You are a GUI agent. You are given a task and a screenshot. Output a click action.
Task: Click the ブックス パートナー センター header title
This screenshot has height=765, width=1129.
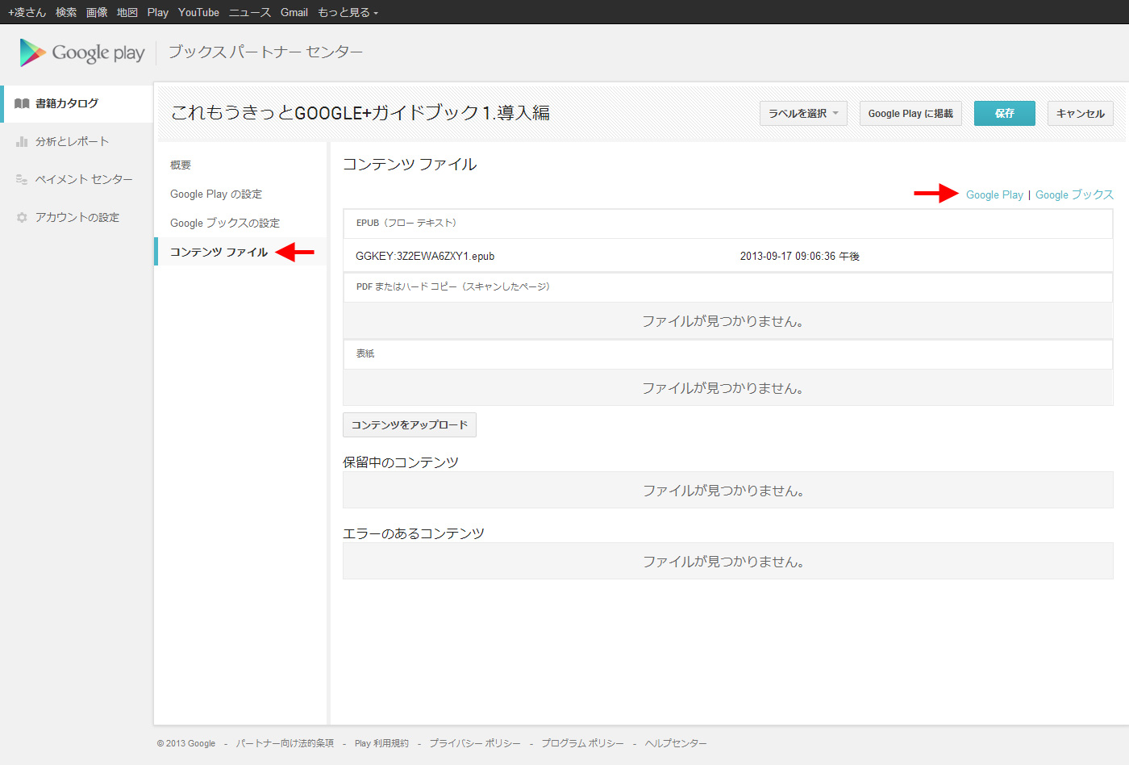pyautogui.click(x=265, y=52)
